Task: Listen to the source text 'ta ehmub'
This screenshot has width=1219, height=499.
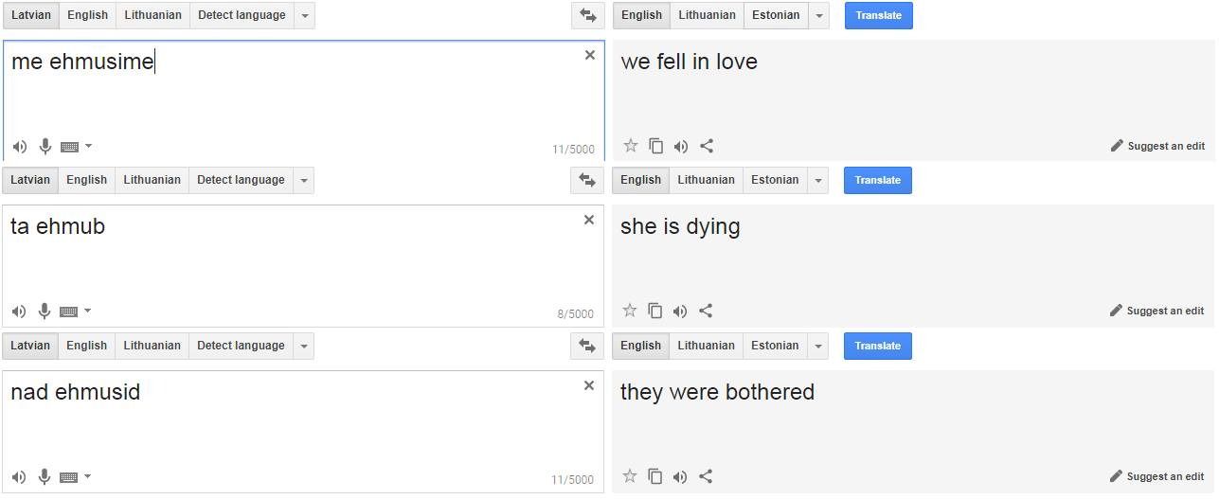Action: (x=19, y=312)
